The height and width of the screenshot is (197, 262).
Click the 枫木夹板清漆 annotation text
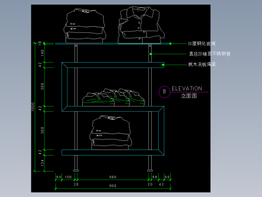202,64
